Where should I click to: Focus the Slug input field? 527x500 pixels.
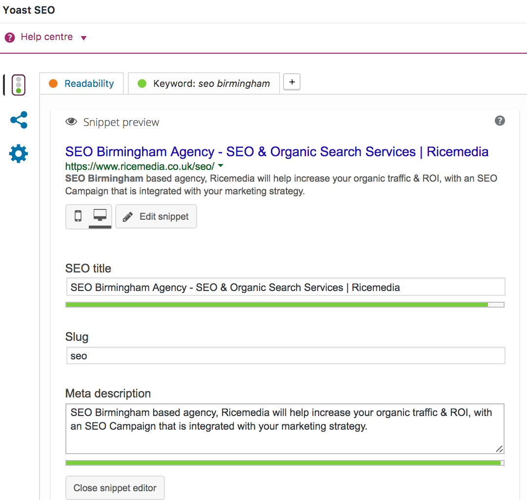pyautogui.click(x=285, y=355)
